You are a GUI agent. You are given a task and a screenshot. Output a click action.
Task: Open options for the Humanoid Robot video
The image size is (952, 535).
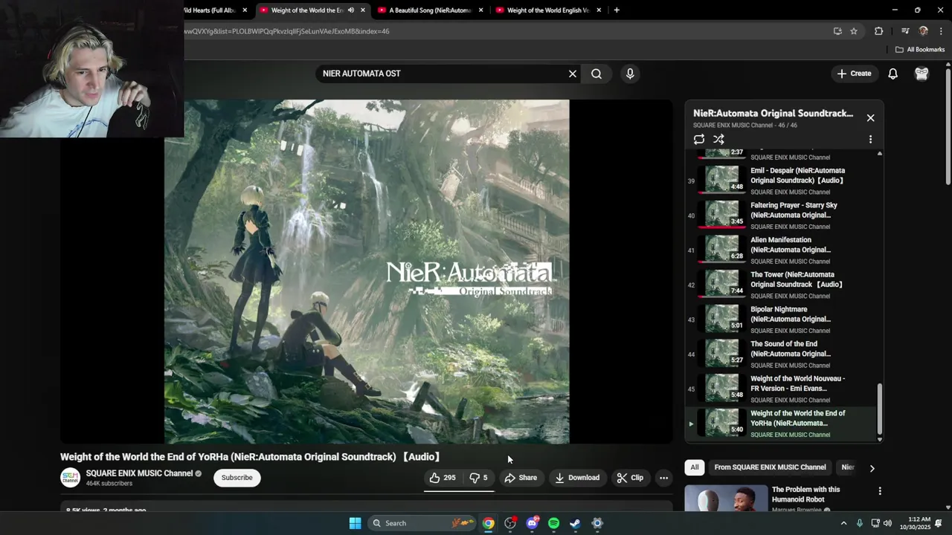coord(880,491)
